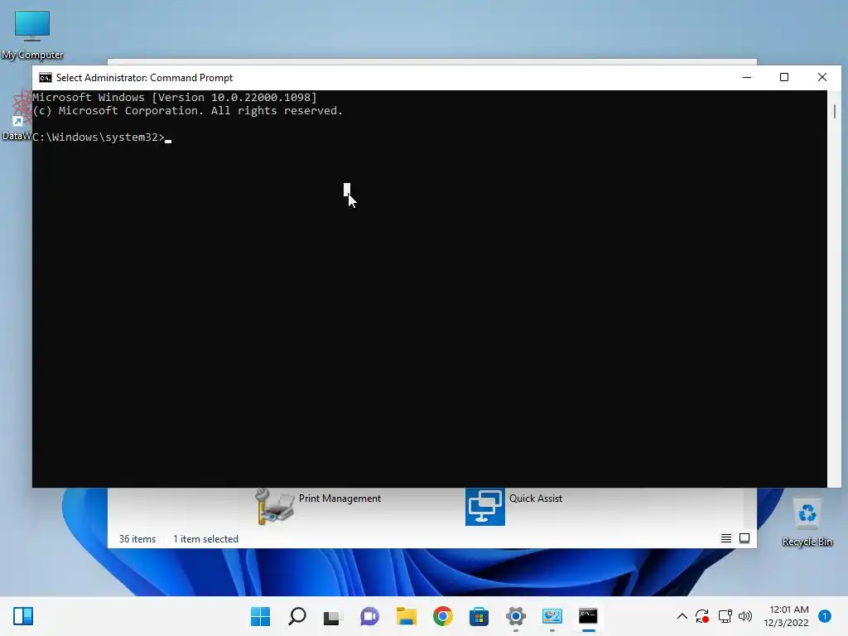Open the notification count badge

pyautogui.click(x=824, y=616)
